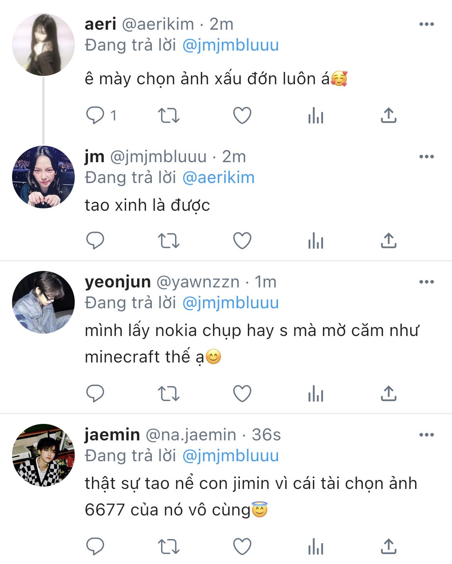Like jm's tweet "tao xinh là được"
Screen dimensions: 452x564
(242, 241)
